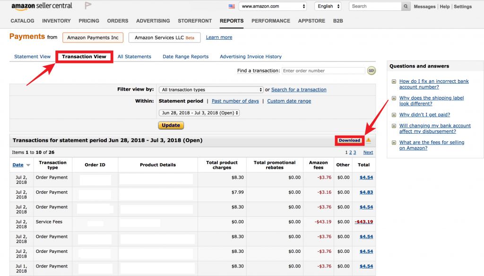484x276 pixels.
Task: Open the Help link in the top bar
Action: tap(444, 7)
